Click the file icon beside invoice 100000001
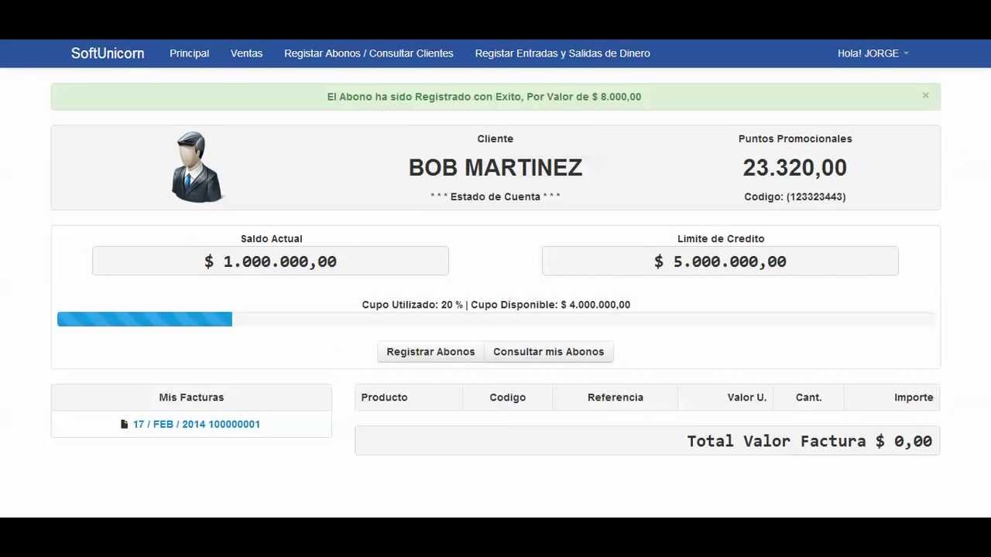This screenshot has height=557, width=991. 124,424
